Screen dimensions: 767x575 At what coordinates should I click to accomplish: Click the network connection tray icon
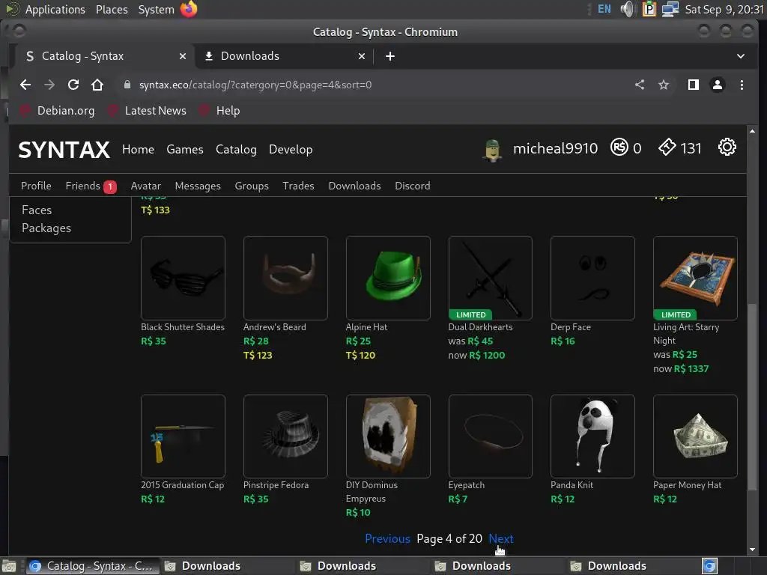click(x=670, y=9)
